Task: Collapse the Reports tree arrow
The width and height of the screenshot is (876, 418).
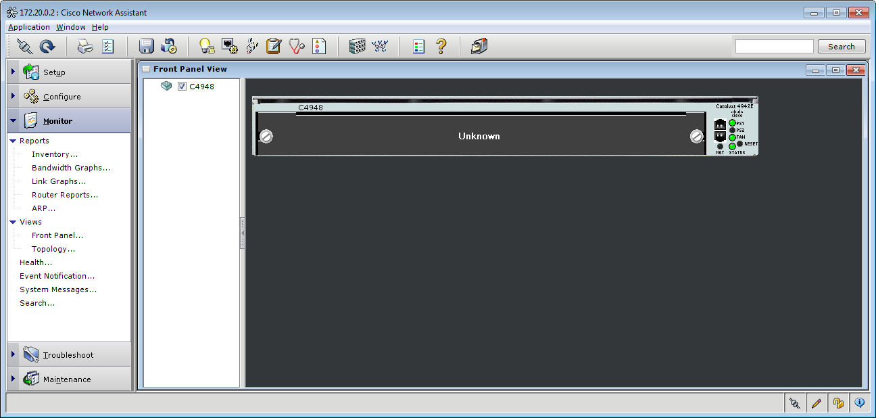Action: point(13,141)
